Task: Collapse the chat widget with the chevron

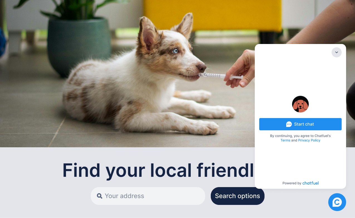Action: coord(336,52)
